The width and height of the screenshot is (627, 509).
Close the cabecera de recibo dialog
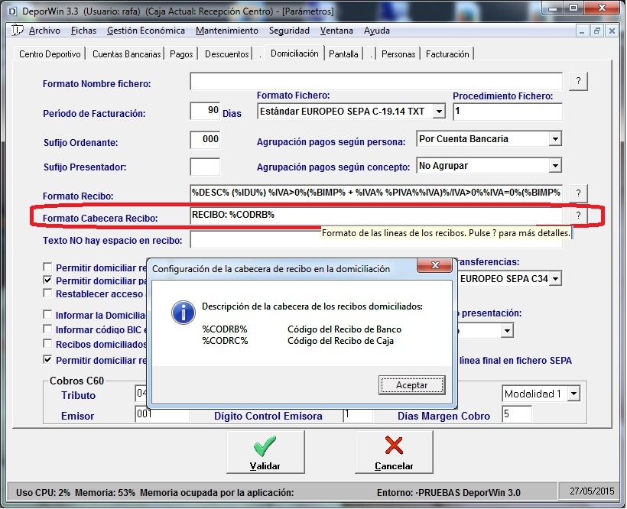tap(435, 265)
